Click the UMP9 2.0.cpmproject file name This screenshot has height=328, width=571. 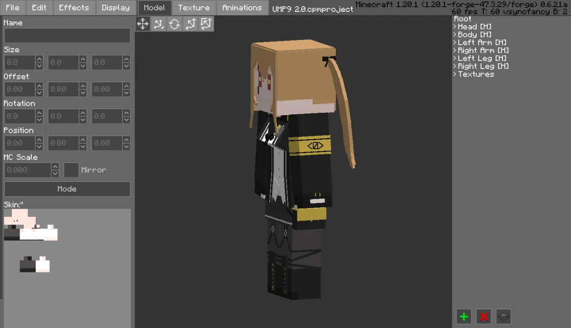click(x=313, y=9)
